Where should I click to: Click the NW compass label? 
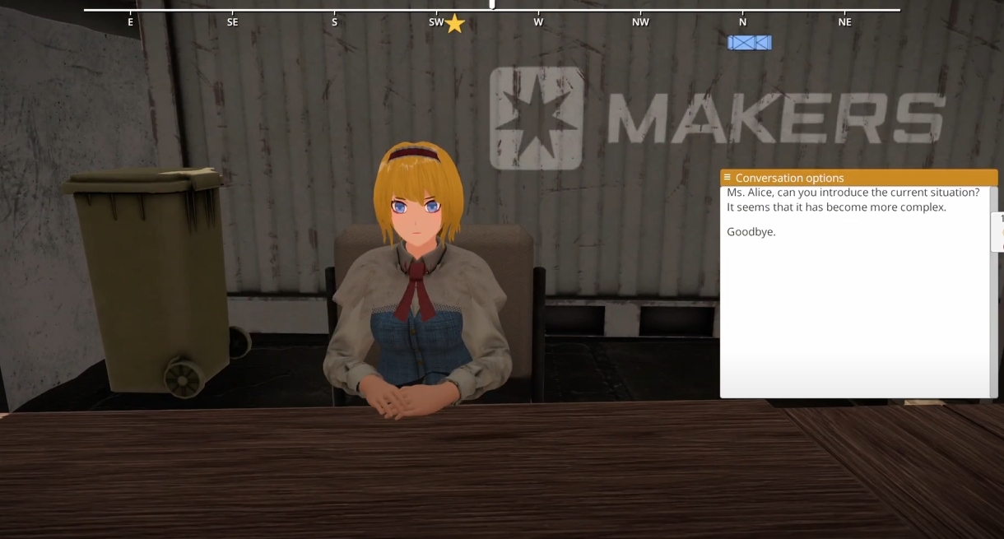click(640, 22)
